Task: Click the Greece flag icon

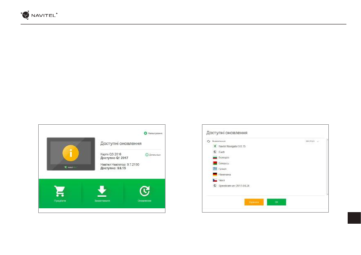Action: 215,169
